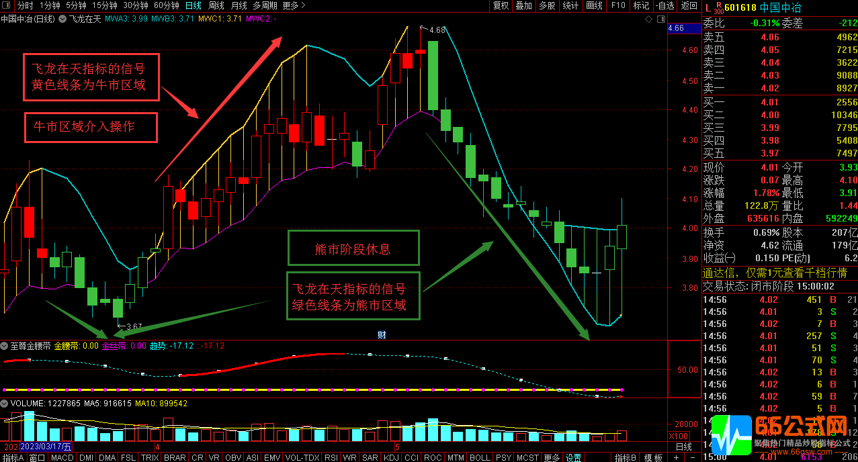Click the minus icon in bottom bar
This screenshot has height=462, width=858.
coord(693,457)
